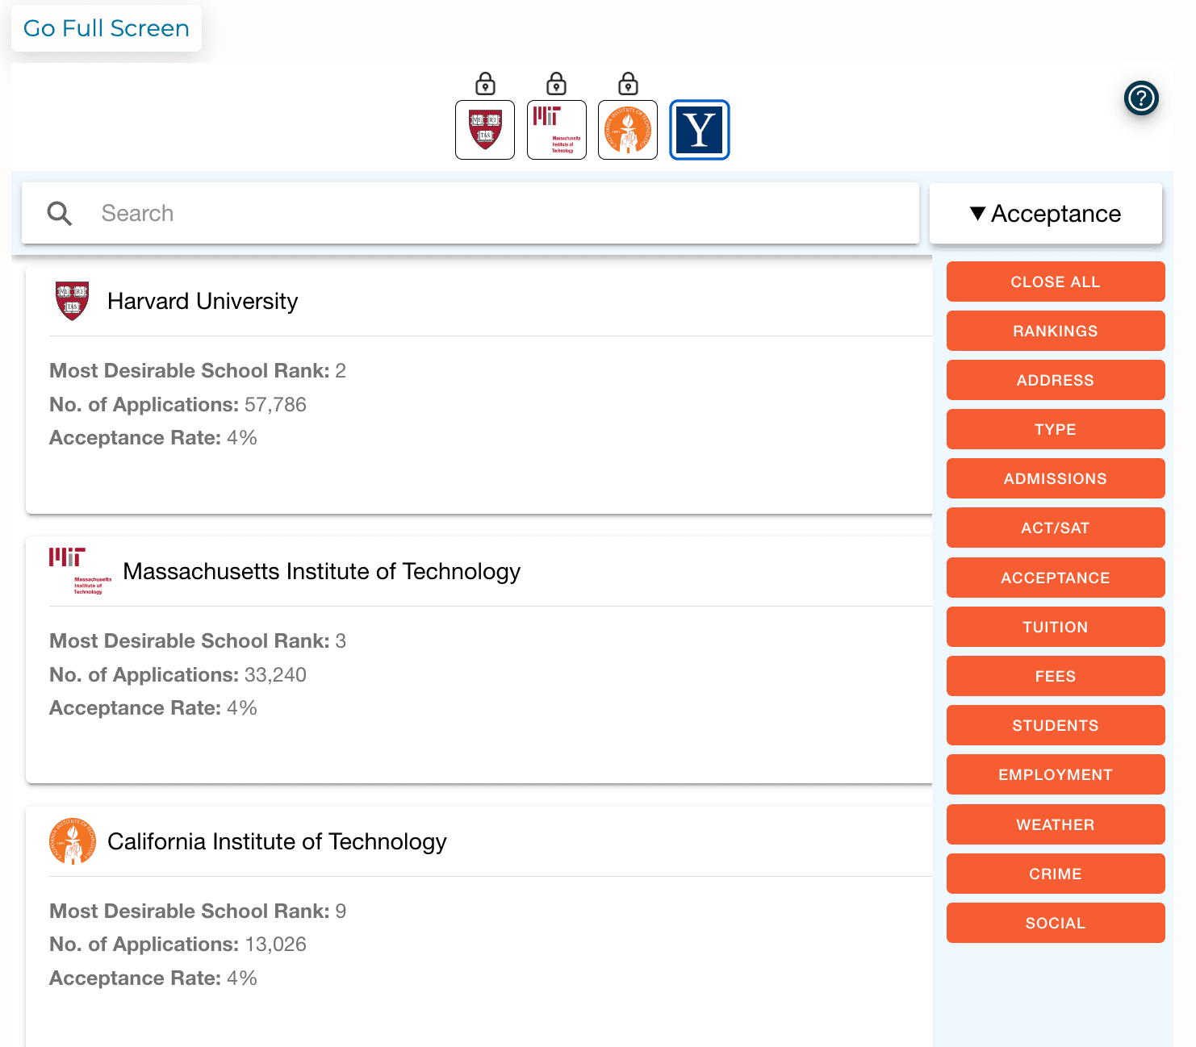Click MIT's Most Desirable School Rank 3

click(x=198, y=640)
